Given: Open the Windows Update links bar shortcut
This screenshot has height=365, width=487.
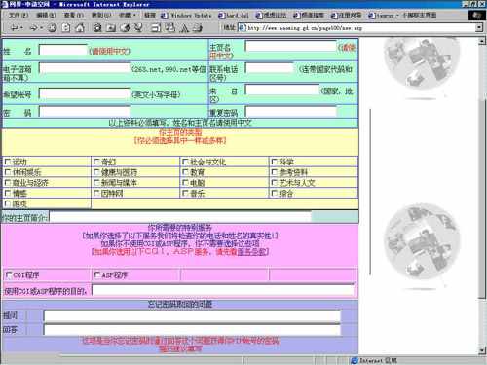Looking at the screenshot, I should (x=187, y=16).
